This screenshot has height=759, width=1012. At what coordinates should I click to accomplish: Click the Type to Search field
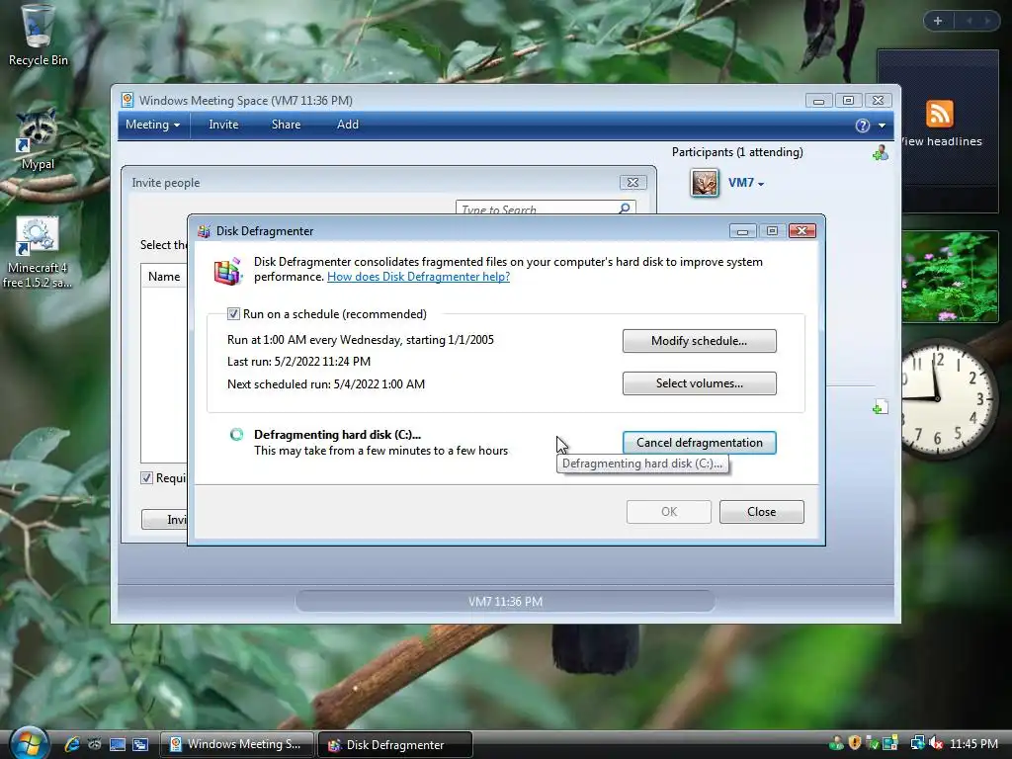[546, 208]
